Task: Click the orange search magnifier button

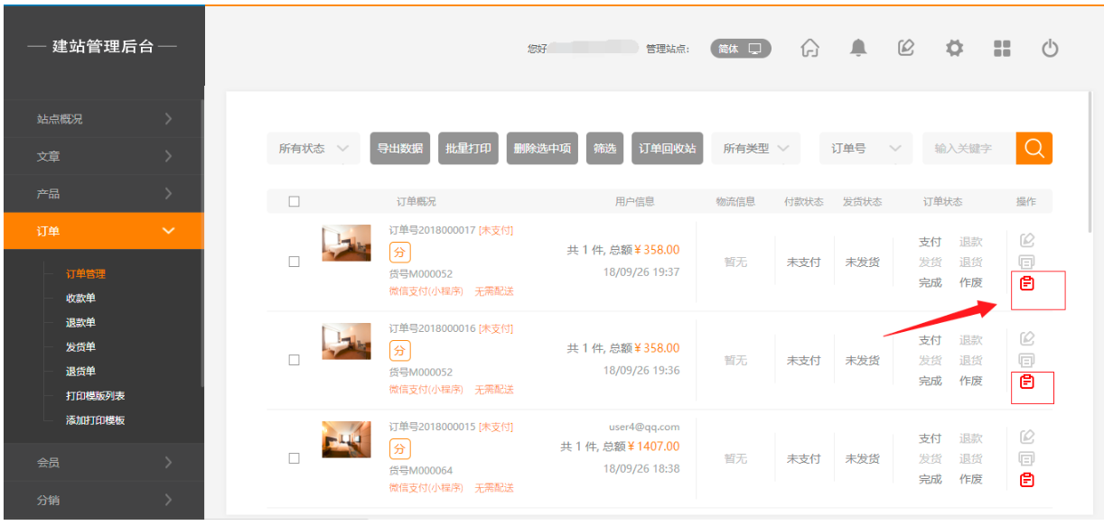Action: click(1034, 149)
